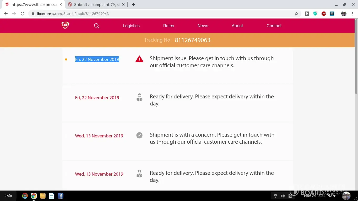Open a new browser tab
Screen dimensions: 358x201
133,4
